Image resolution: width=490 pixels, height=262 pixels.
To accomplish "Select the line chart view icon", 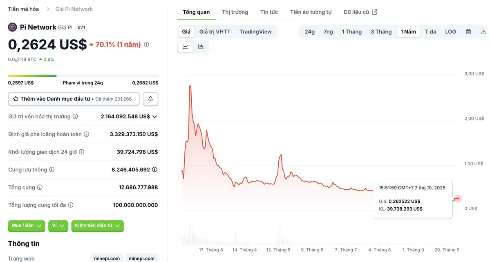I will point(185,46).
